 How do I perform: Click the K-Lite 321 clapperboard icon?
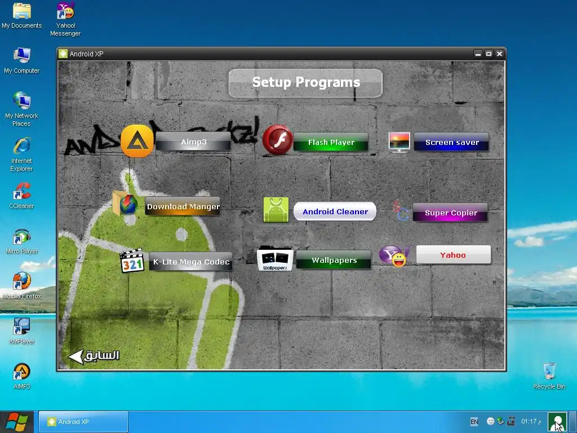click(x=132, y=261)
